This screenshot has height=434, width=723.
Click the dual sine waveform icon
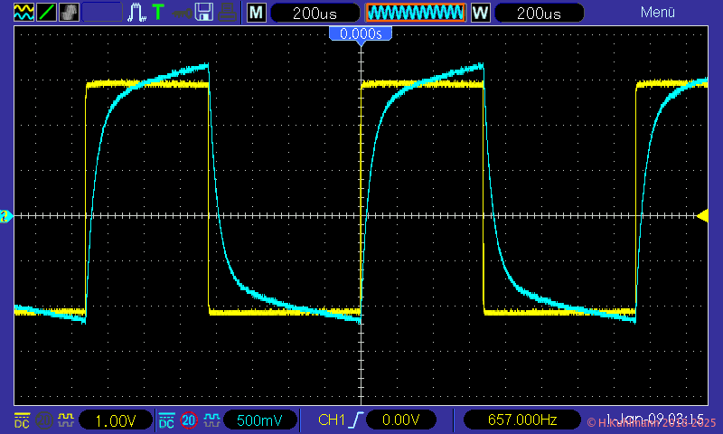[23, 13]
